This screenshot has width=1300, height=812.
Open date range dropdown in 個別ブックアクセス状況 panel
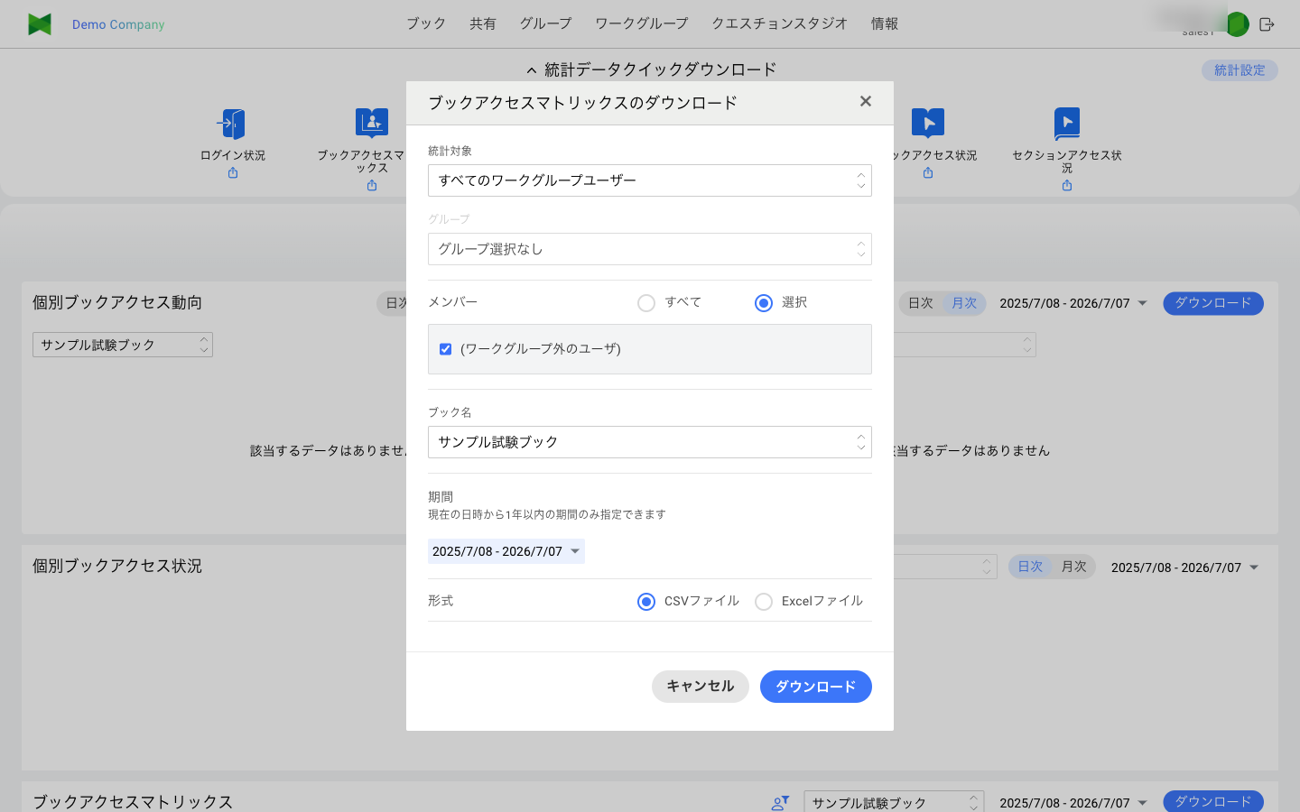pos(1185,567)
